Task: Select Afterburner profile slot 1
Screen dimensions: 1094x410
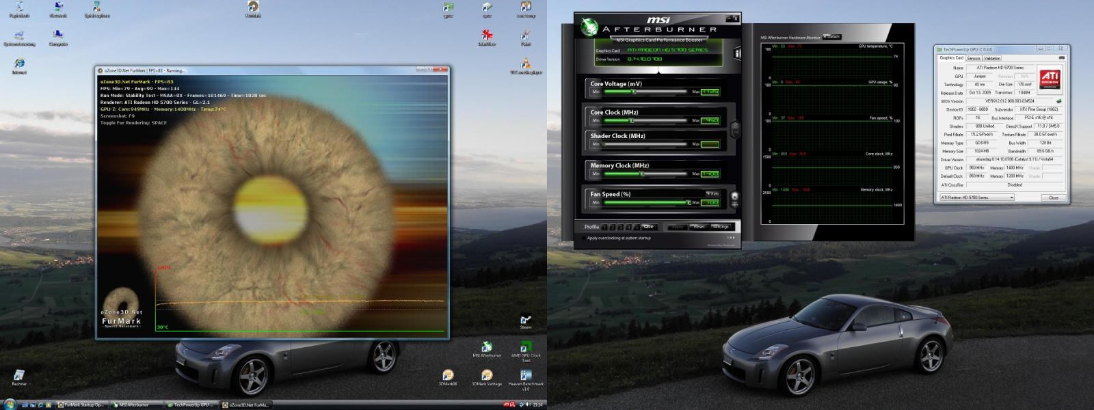Action: (x=604, y=227)
